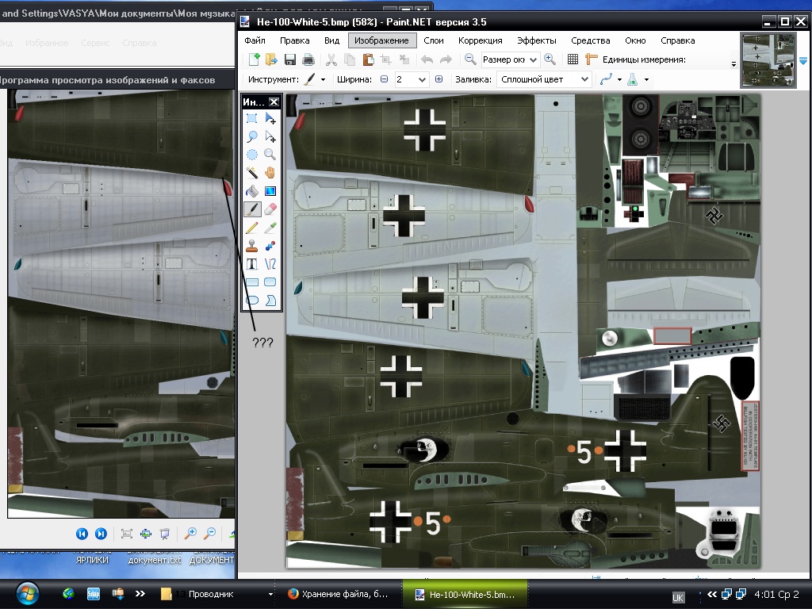The width and height of the screenshot is (812, 609).
Task: Click the Print icon in toolbar
Action: pyautogui.click(x=308, y=59)
